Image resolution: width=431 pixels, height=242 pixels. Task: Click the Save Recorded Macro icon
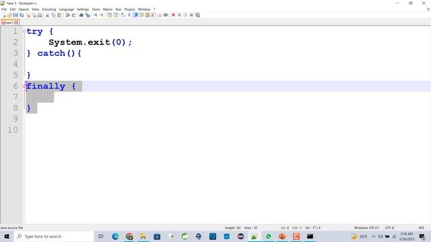[x=197, y=15]
